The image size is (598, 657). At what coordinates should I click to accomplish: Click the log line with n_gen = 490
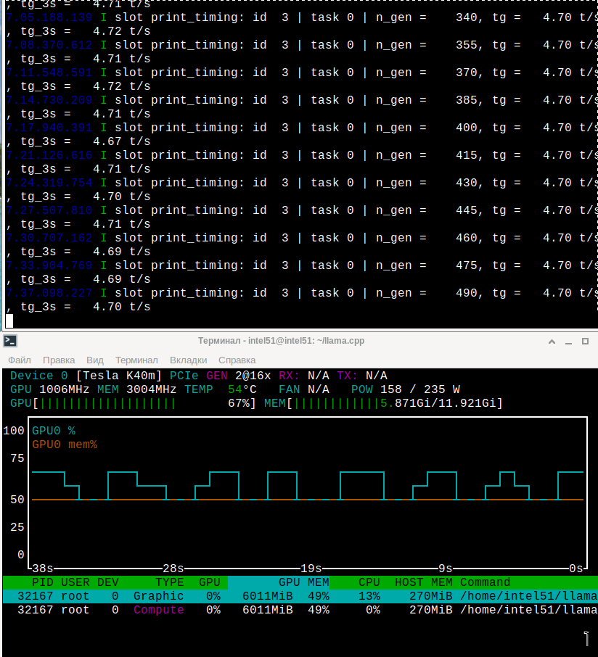pyautogui.click(x=302, y=293)
